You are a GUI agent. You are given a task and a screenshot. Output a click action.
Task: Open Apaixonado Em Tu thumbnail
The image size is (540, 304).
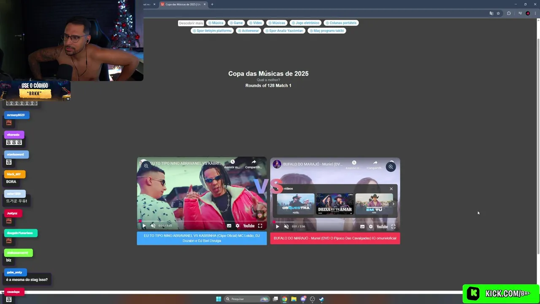click(x=374, y=204)
